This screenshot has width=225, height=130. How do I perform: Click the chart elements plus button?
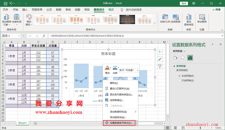pyautogui.click(x=160, y=52)
